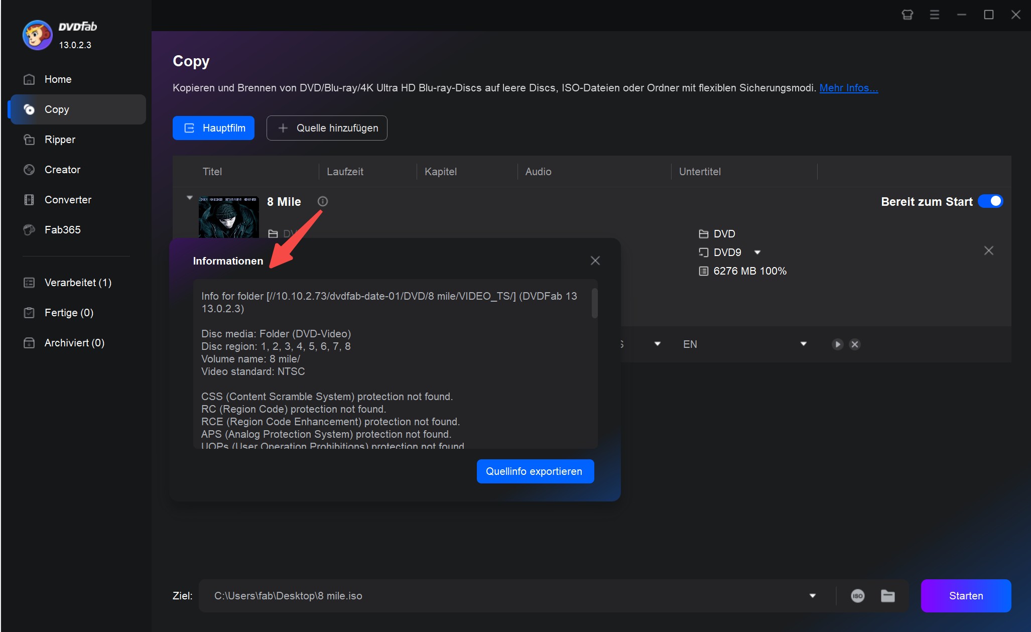The image size is (1031, 632).
Task: Click the DVD output type label
Action: point(724,234)
